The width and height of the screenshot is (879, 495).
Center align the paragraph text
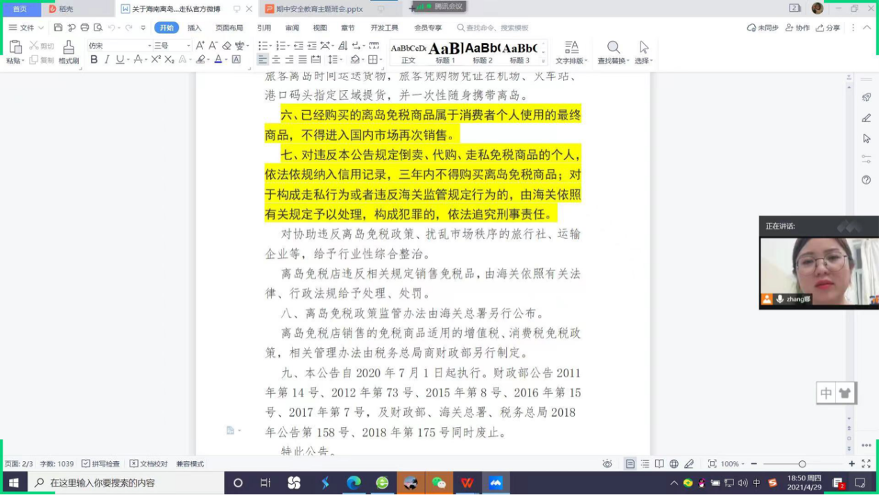[276, 60]
